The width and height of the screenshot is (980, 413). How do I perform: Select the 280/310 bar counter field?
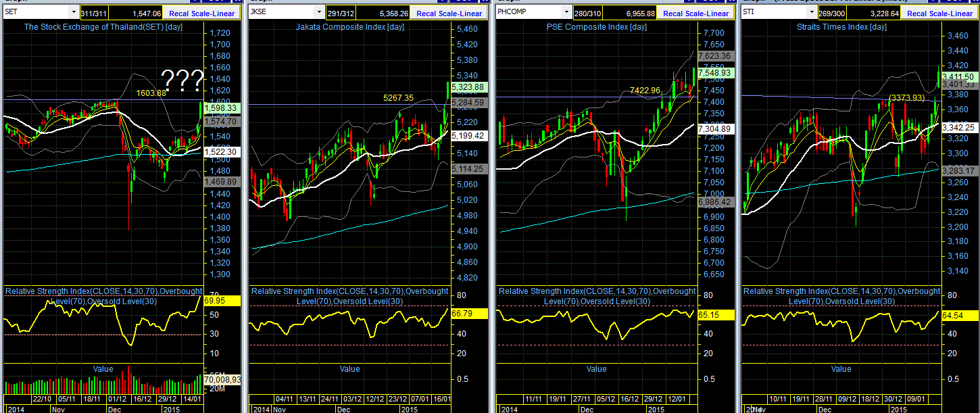click(x=587, y=13)
